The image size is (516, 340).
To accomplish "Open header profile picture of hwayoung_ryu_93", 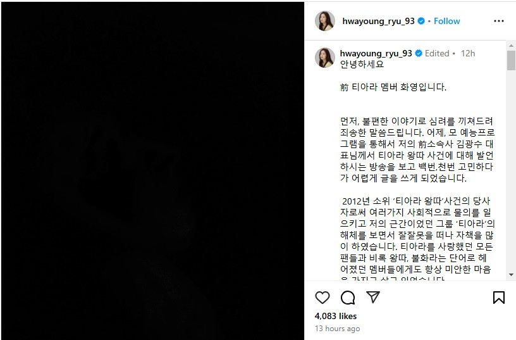I will point(325,21).
